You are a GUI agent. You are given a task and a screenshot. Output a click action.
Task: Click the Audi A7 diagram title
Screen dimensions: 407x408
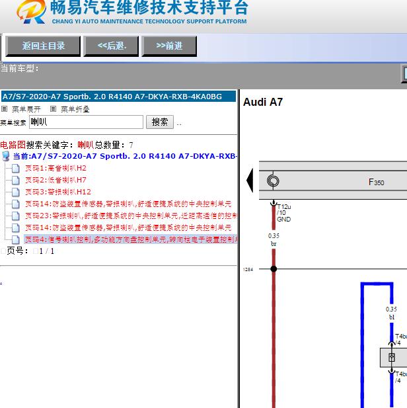263,102
